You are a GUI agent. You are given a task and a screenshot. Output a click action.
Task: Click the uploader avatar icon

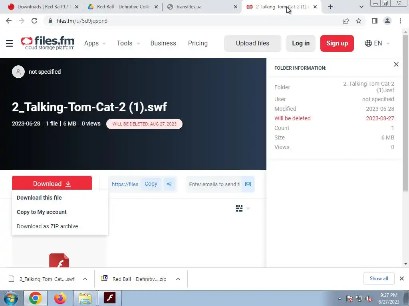pyautogui.click(x=18, y=72)
